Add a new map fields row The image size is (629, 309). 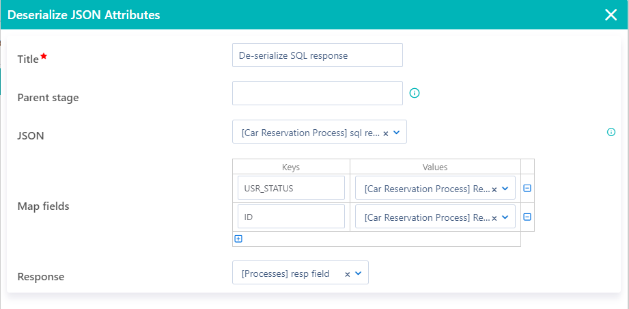click(238, 239)
